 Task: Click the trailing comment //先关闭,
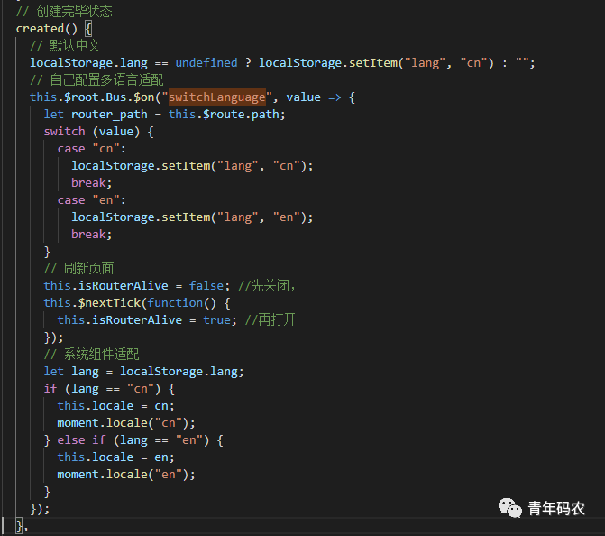point(267,285)
